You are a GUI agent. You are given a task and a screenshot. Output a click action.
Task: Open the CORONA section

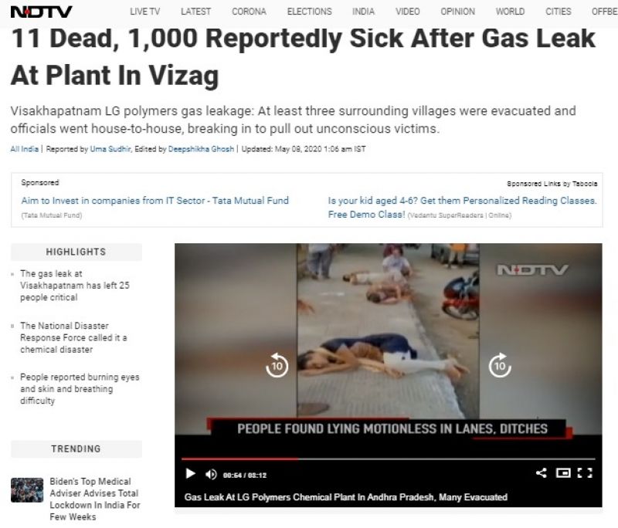pos(249,12)
